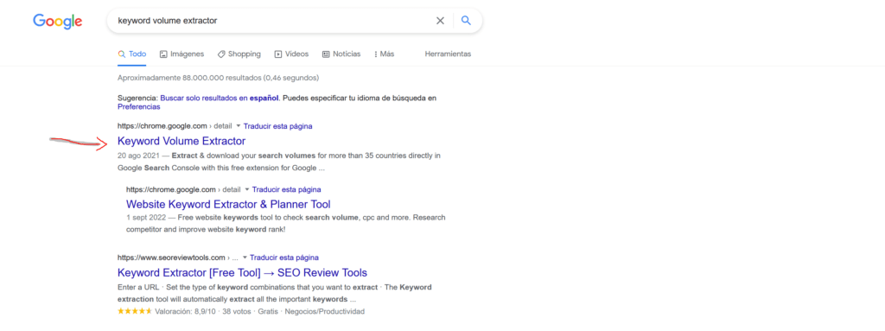Open the Keyword Volume Extractor result
The width and height of the screenshot is (885, 331).
[181, 141]
